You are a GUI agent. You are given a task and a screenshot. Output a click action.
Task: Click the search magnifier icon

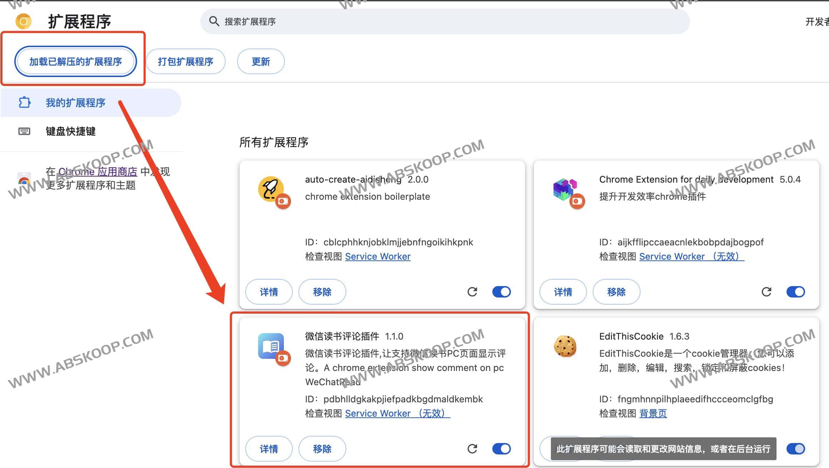(214, 21)
